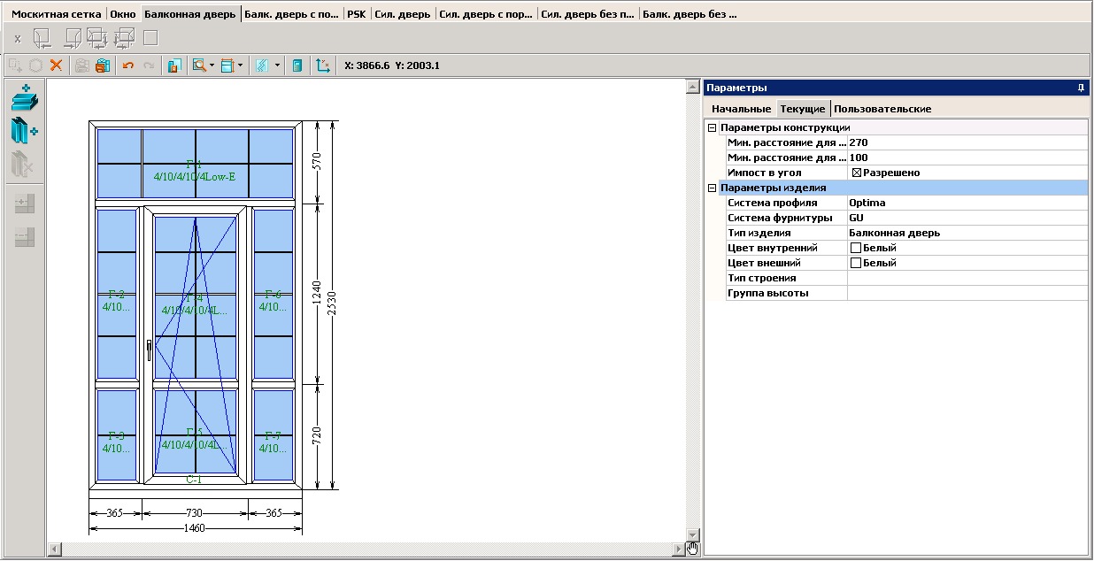Pin the Параметры panel
1094x561 pixels.
click(x=1081, y=88)
